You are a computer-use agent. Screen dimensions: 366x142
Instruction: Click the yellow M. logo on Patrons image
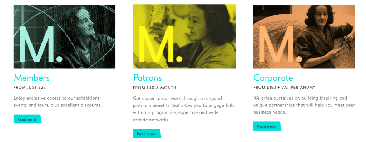160,44
